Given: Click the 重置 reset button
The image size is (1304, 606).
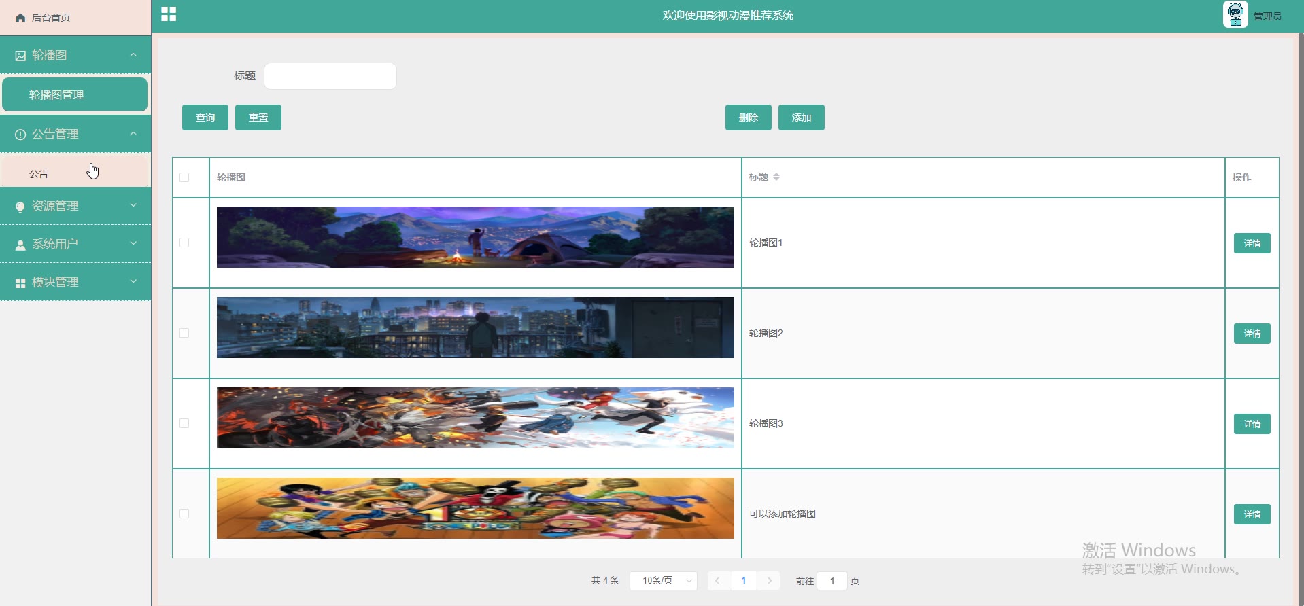Looking at the screenshot, I should coord(258,118).
